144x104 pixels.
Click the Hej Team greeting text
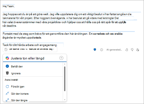pyautogui.click(x=9, y=6)
